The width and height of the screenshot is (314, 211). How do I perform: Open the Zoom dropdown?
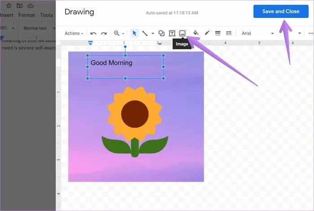click(x=119, y=33)
